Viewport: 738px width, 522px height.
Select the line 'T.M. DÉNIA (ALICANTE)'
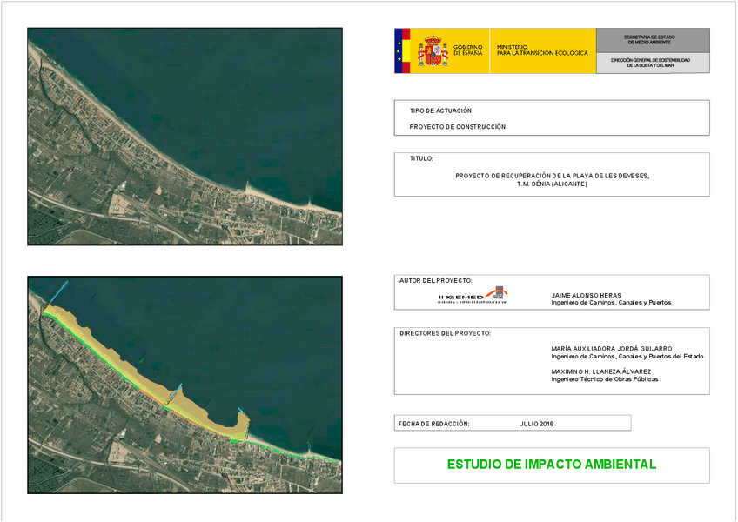[x=552, y=184]
